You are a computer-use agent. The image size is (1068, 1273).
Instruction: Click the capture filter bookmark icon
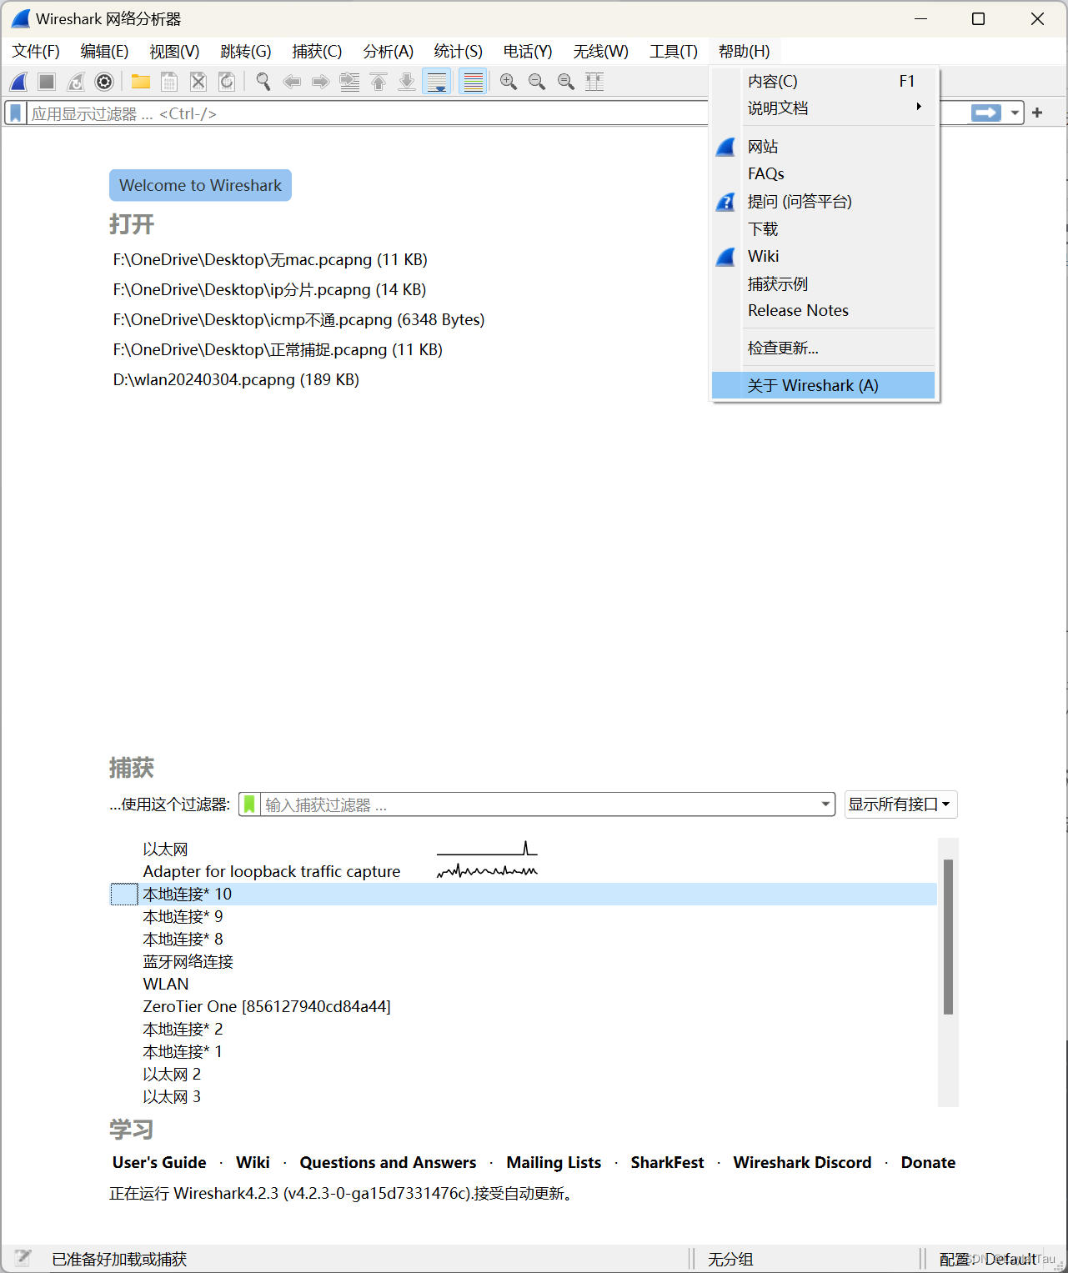point(249,804)
